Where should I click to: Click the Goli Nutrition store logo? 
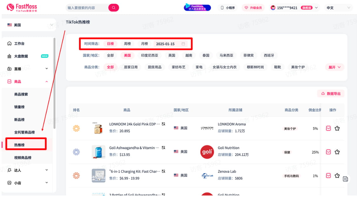pyautogui.click(x=207, y=152)
